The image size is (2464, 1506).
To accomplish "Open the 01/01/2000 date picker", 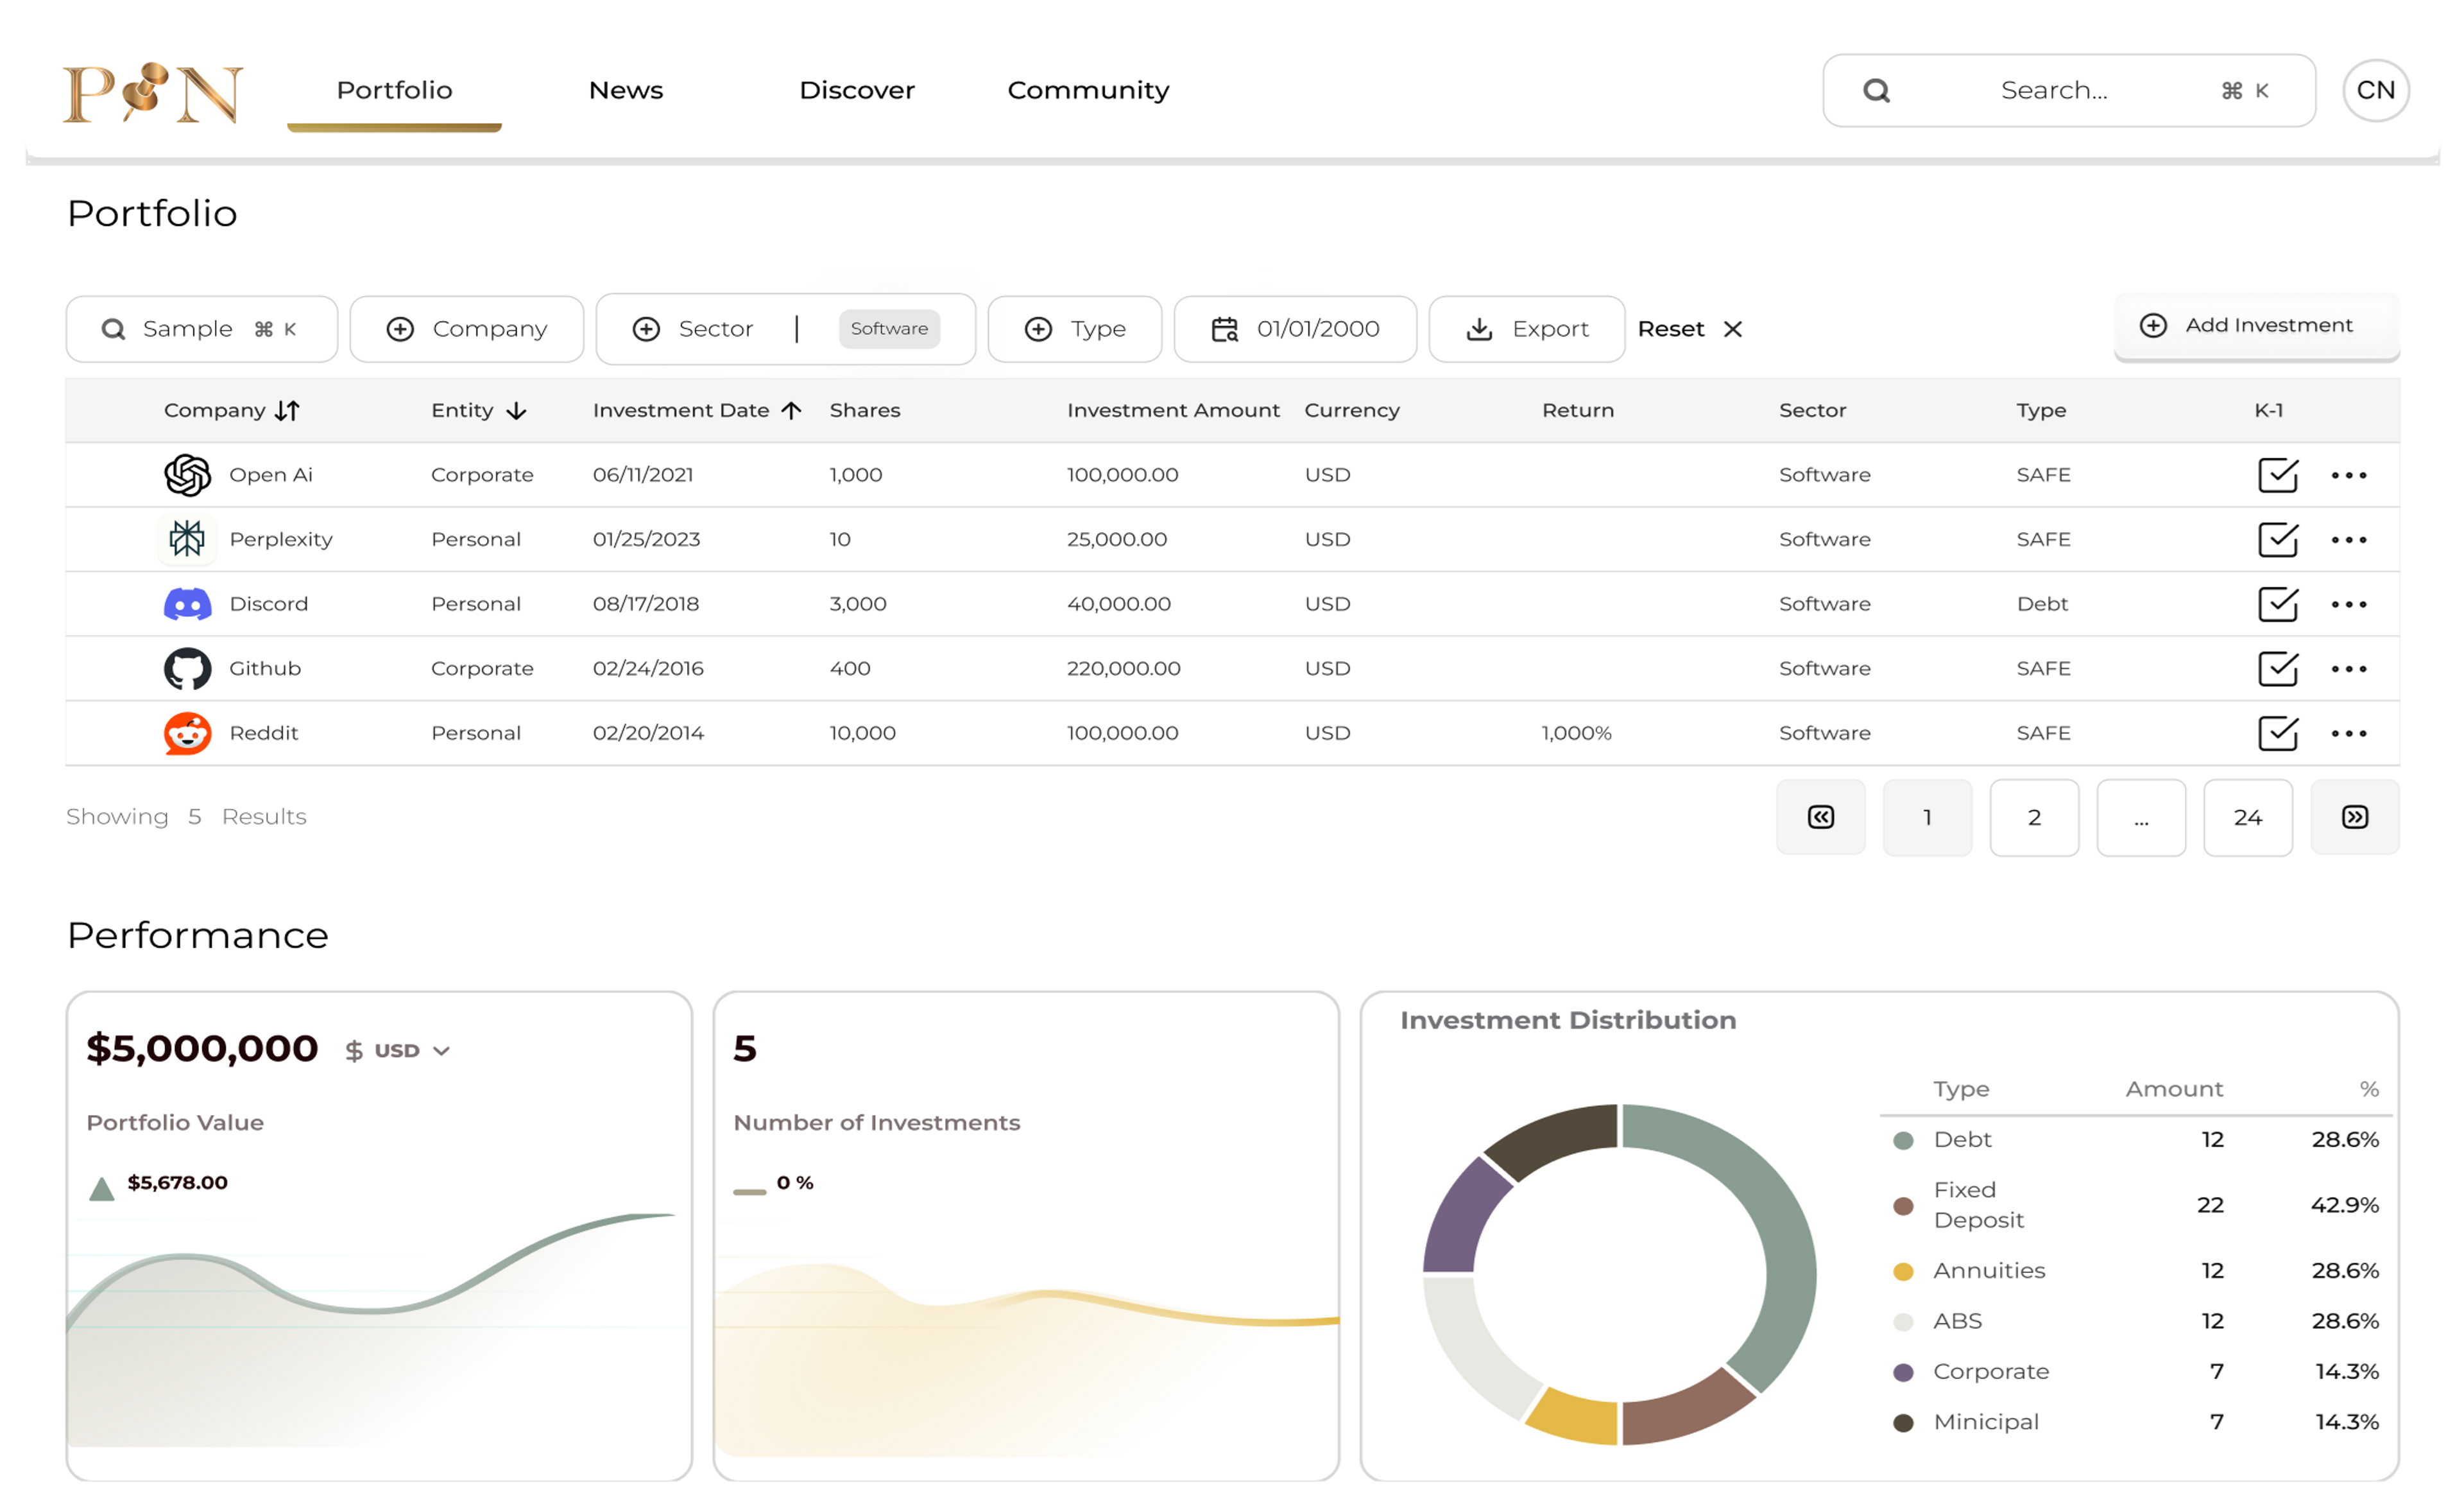I will point(1295,329).
